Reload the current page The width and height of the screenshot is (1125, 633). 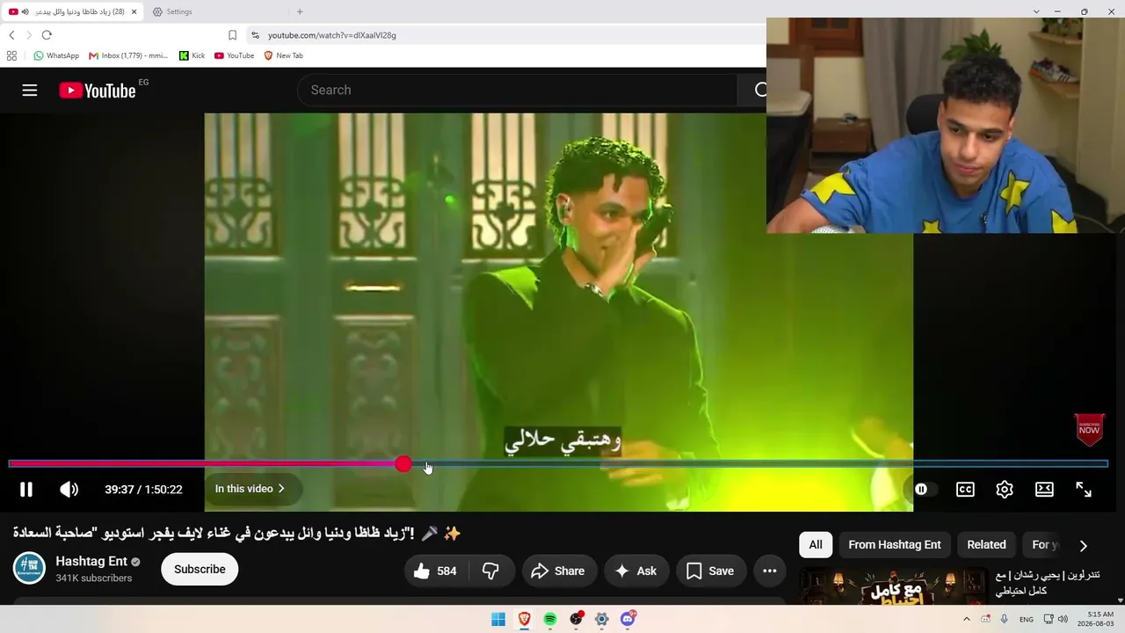click(x=47, y=35)
